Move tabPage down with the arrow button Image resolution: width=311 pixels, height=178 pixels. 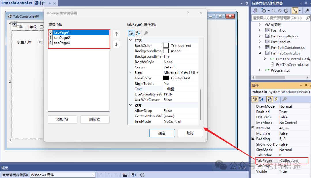tap(116, 44)
